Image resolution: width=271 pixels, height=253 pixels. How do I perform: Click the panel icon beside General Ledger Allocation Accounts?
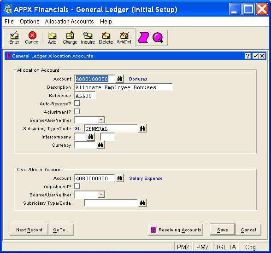(x=8, y=56)
